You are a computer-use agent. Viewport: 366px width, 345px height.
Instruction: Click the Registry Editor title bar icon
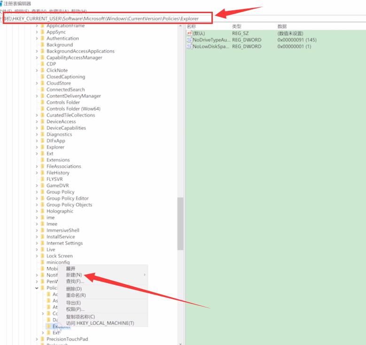click(1, 3)
